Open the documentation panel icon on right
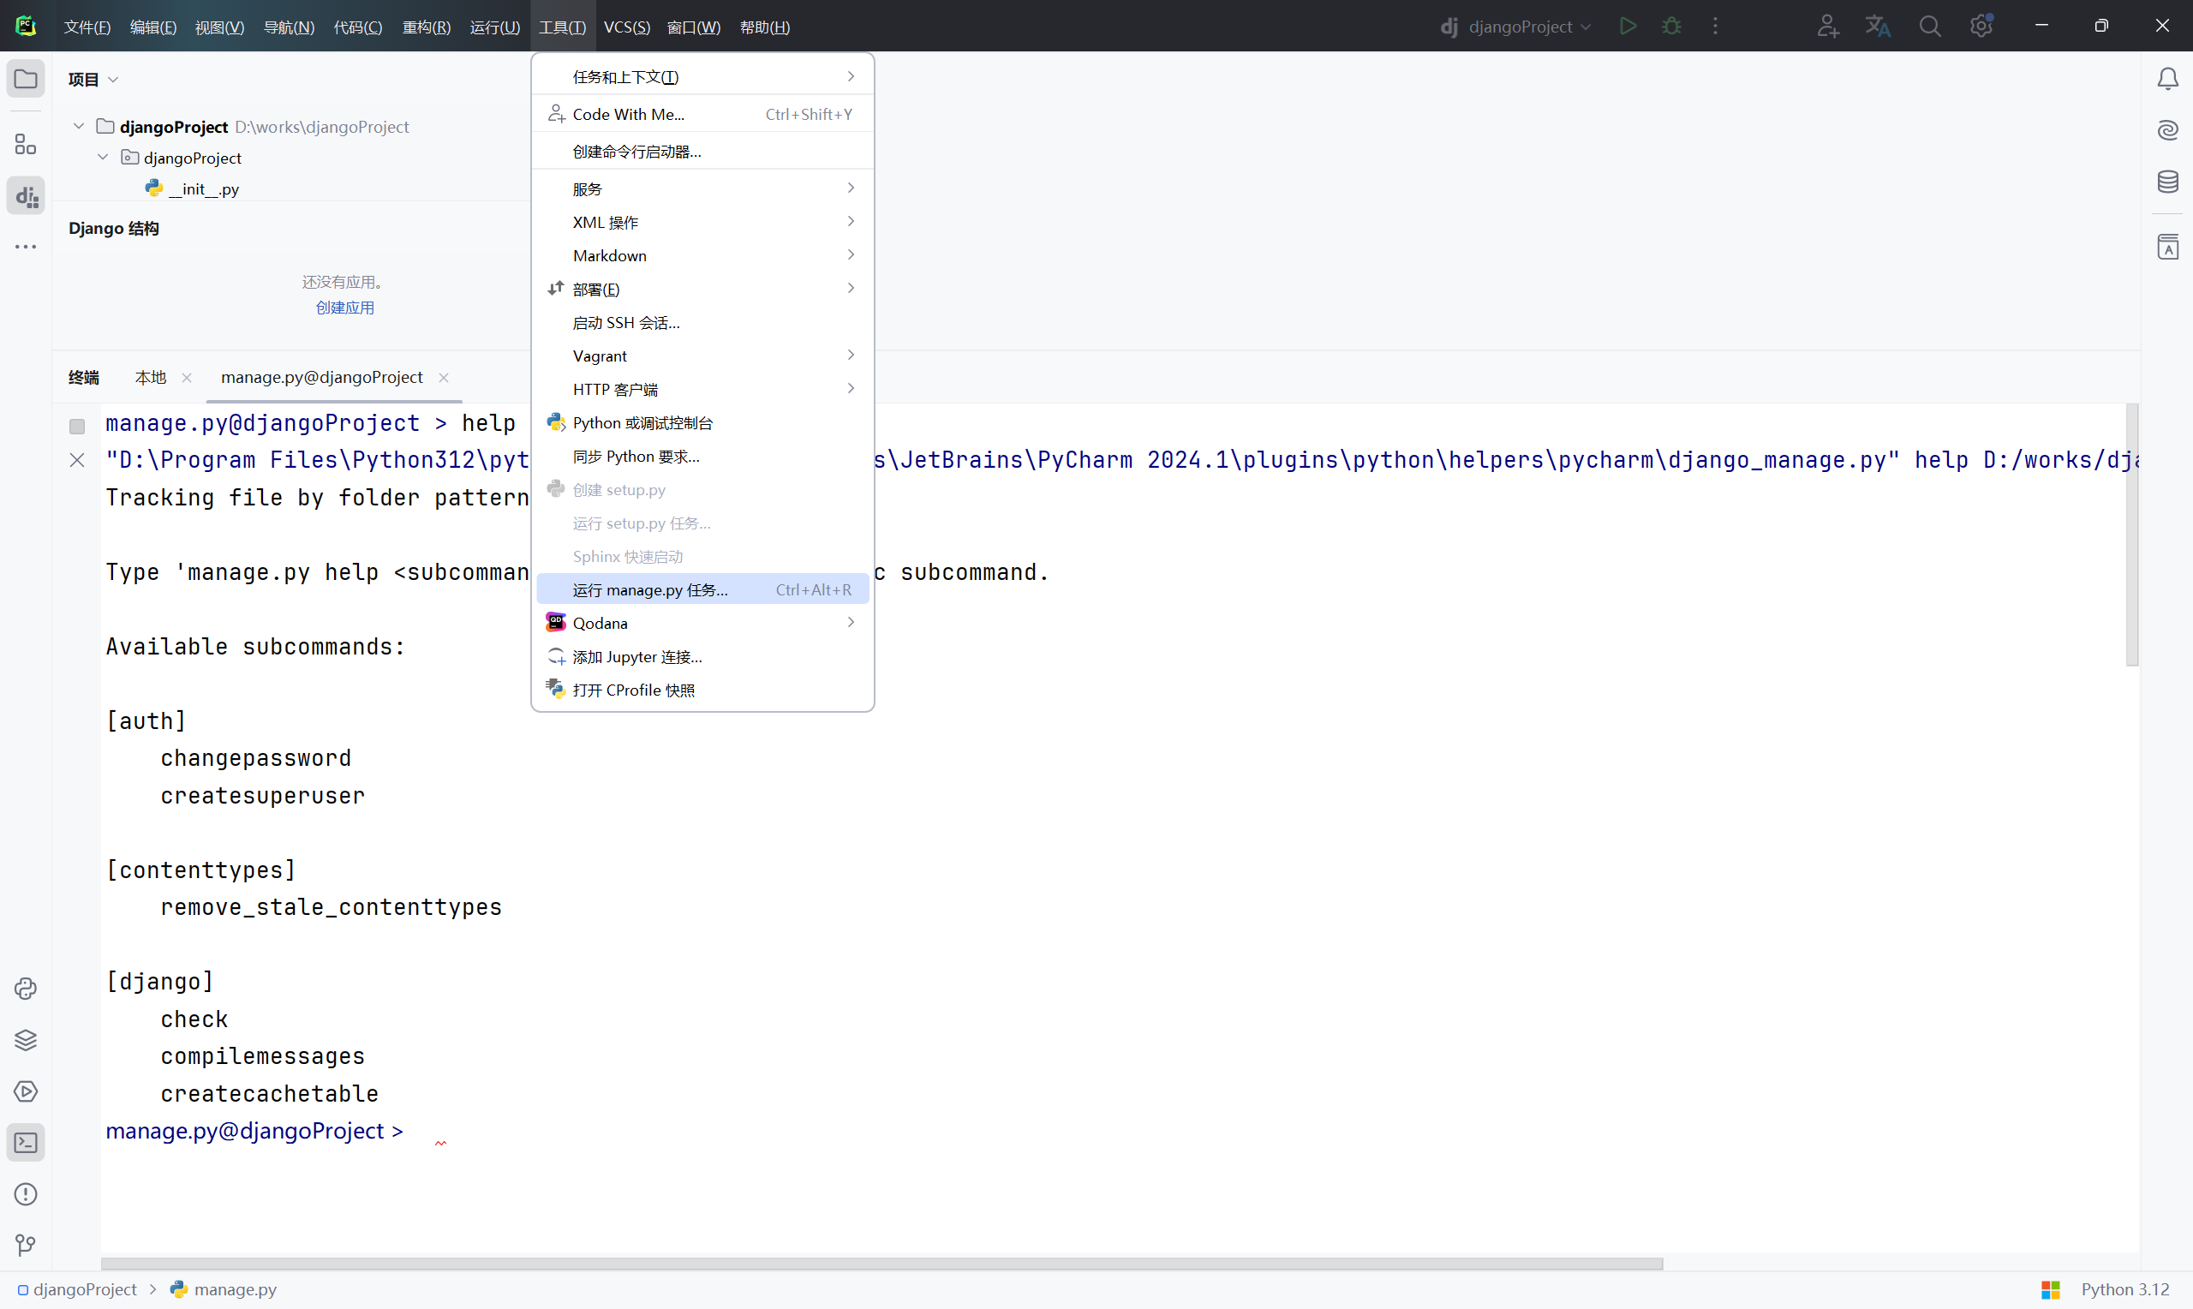The height and width of the screenshot is (1309, 2193). point(2167,247)
